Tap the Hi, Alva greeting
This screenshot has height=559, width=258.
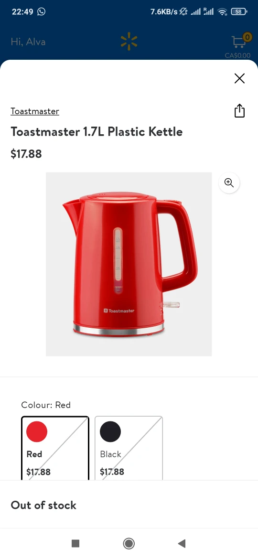tap(28, 42)
